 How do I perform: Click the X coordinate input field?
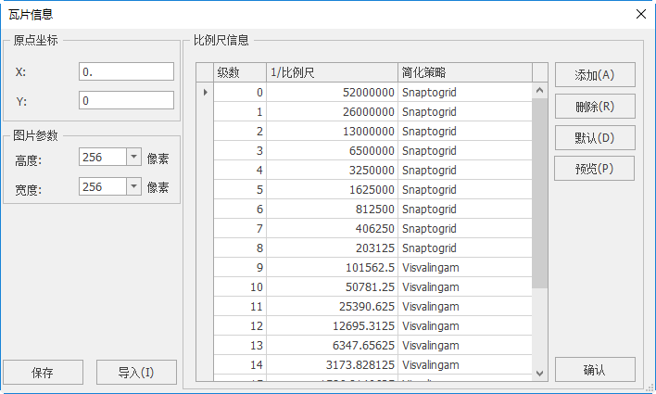coord(127,71)
